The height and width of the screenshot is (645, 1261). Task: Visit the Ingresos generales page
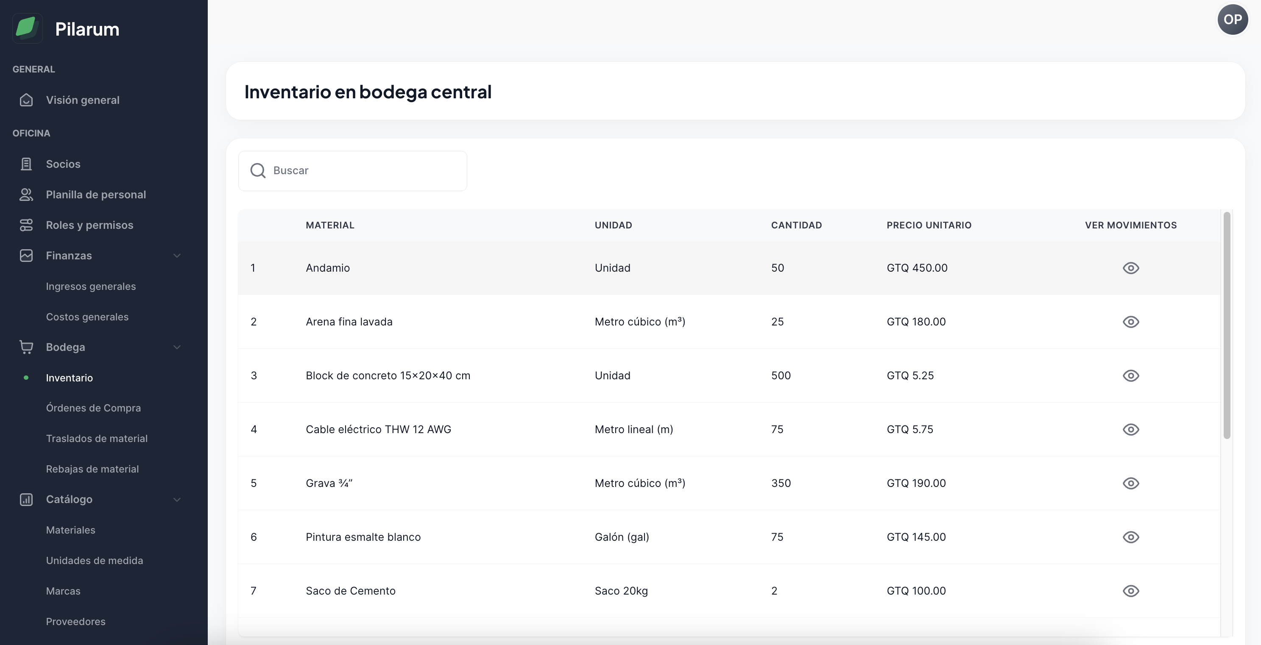(x=91, y=286)
